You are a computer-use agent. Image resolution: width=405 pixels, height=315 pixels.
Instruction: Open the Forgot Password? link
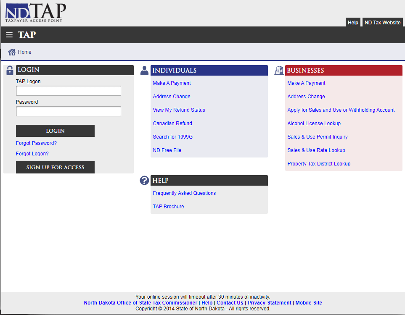[x=36, y=143]
